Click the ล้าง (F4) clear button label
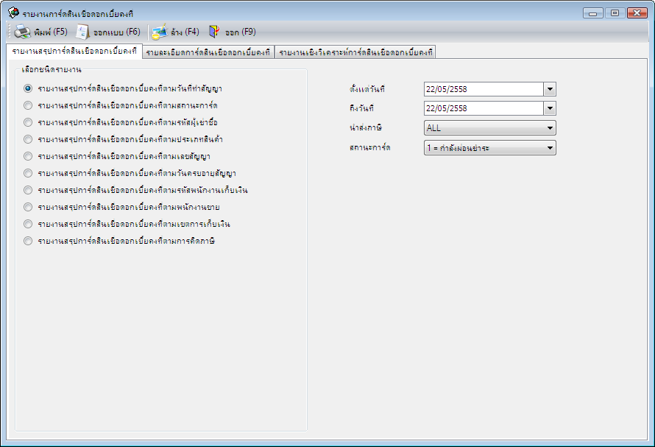Image resolution: width=655 pixels, height=447 pixels. (x=185, y=32)
